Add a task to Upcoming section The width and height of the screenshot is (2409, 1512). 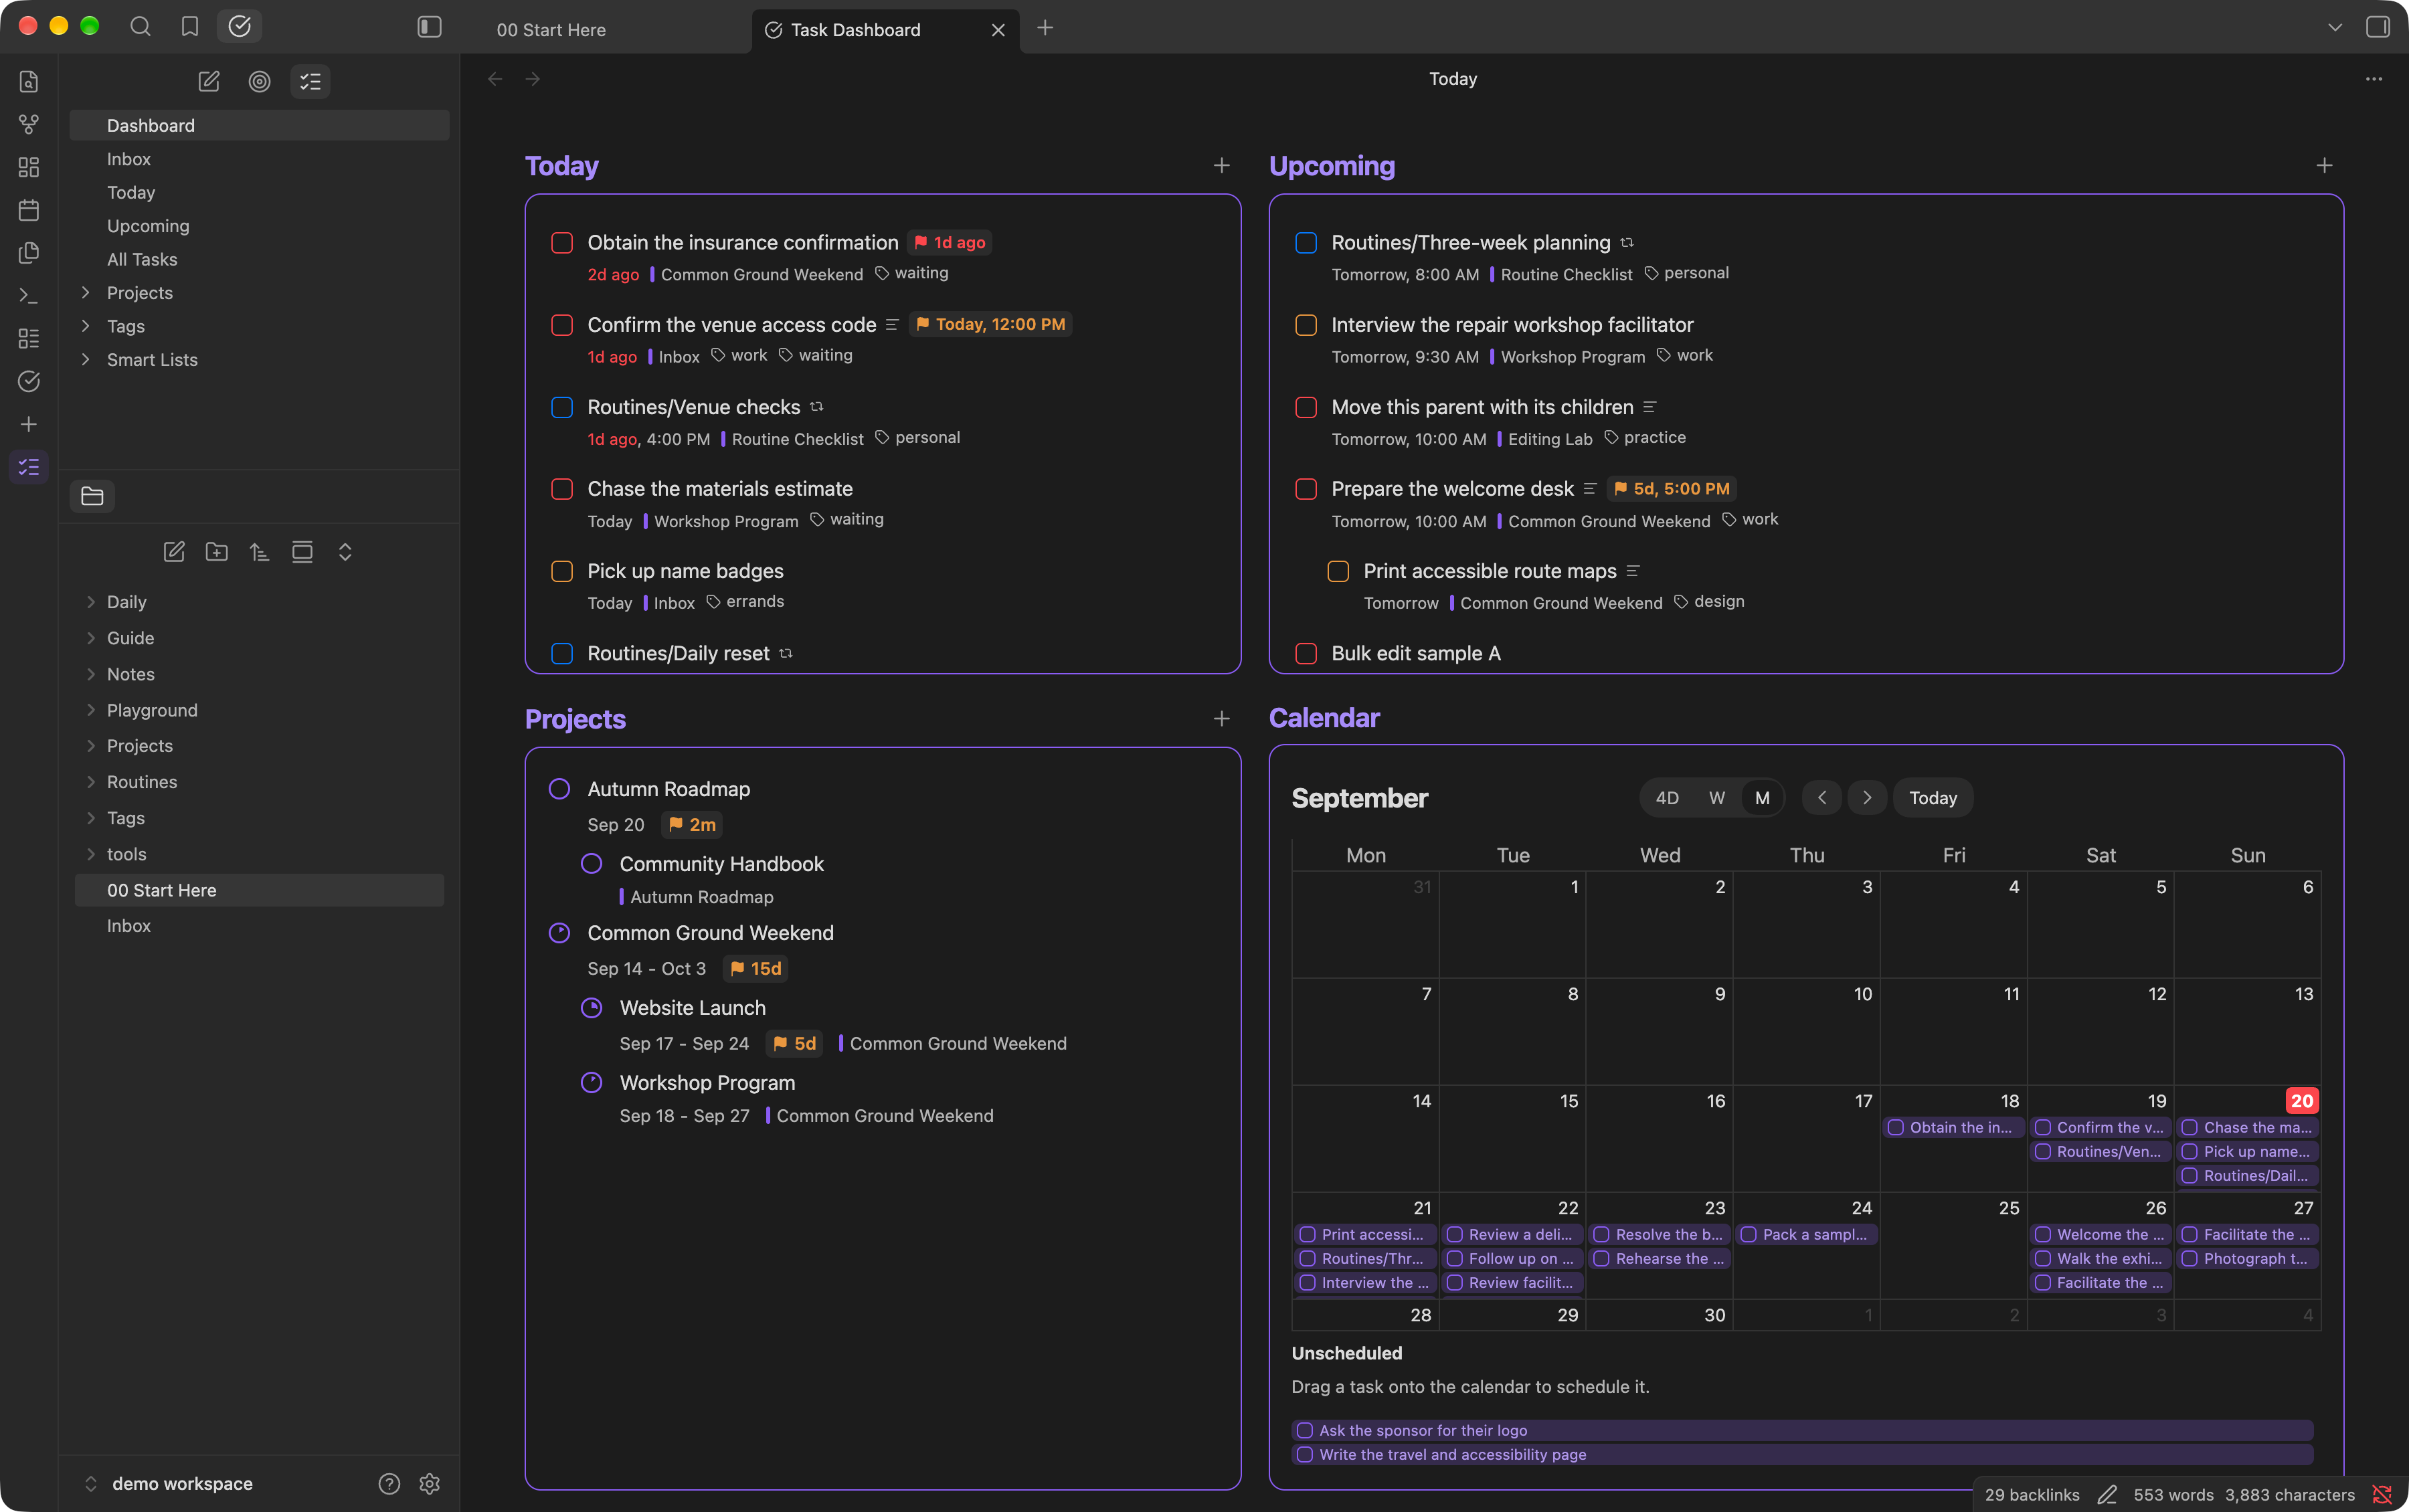coord(2324,165)
